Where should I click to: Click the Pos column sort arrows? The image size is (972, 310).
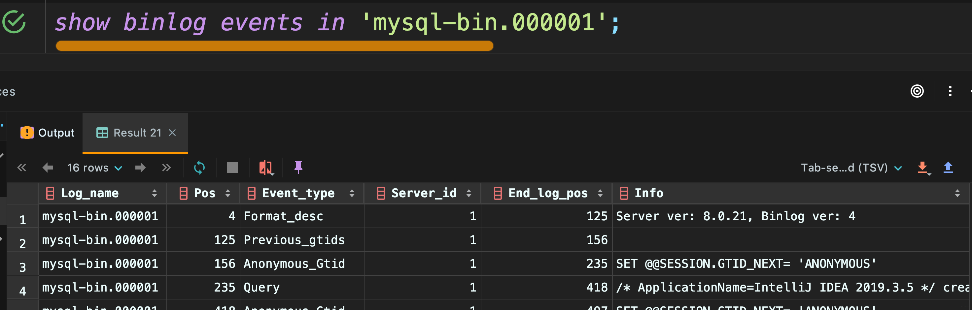(227, 194)
